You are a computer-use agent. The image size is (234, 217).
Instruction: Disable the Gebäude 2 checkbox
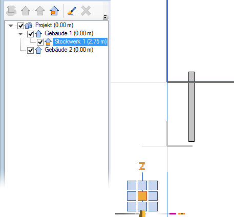click(x=30, y=50)
